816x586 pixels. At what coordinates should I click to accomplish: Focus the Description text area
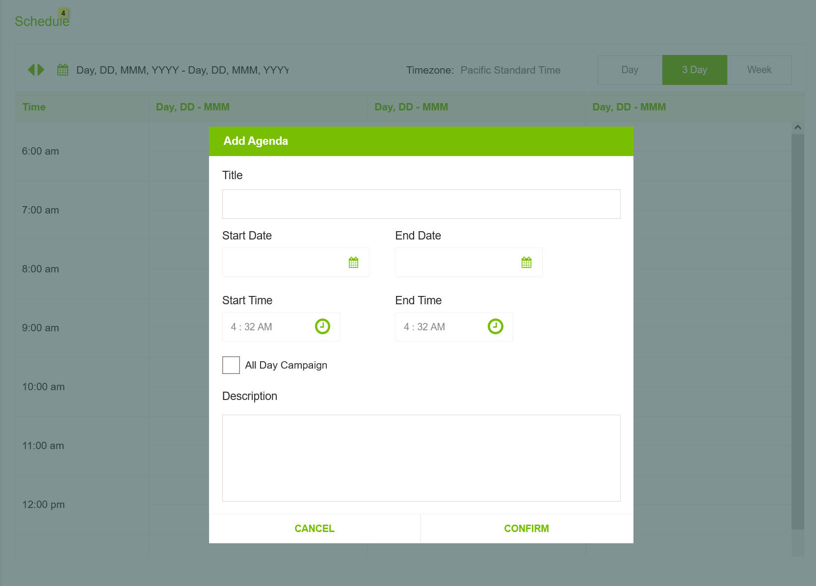tap(421, 458)
